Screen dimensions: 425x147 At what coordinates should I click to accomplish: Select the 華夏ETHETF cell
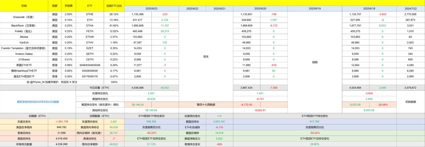point(24,65)
